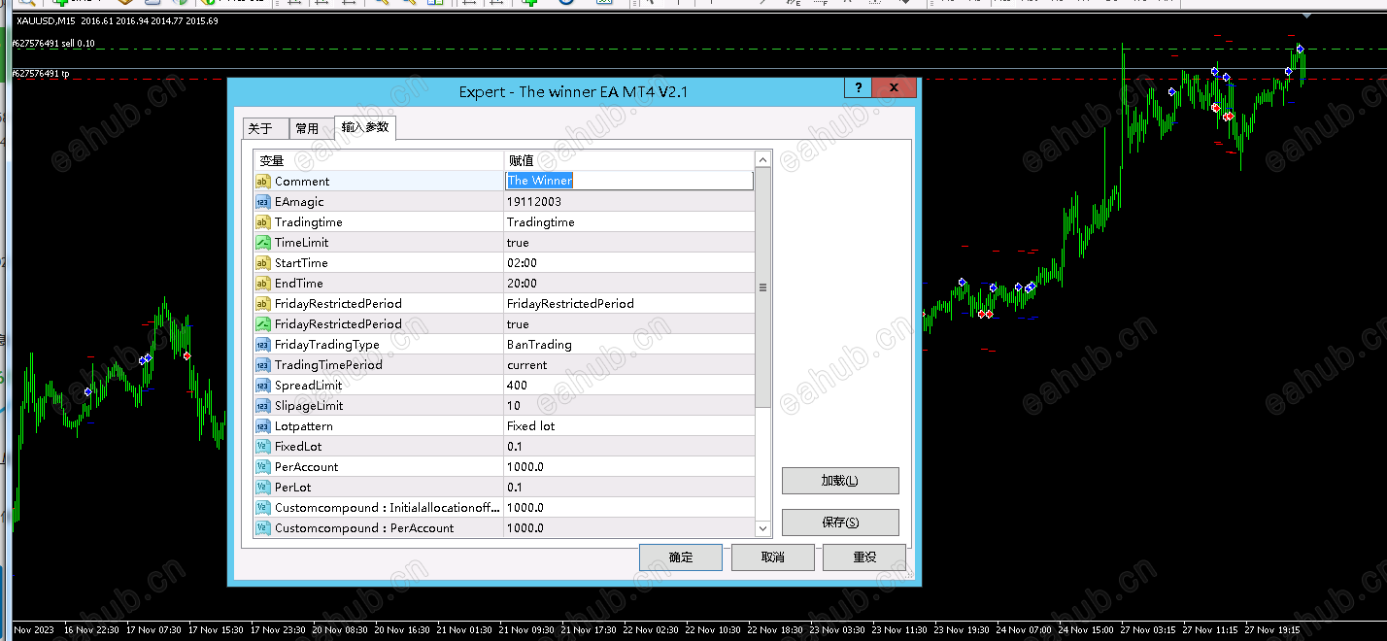Image resolution: width=1387 pixels, height=641 pixels.
Task: Click the parameter list scrollbar down arrow
Action: click(763, 527)
